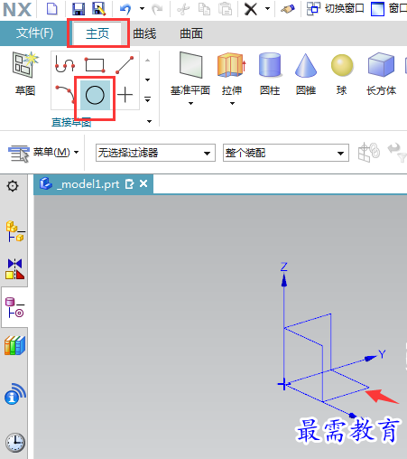The width and height of the screenshot is (407, 459).
Task: Click the Paste clipboard icon
Action: (x=225, y=9)
